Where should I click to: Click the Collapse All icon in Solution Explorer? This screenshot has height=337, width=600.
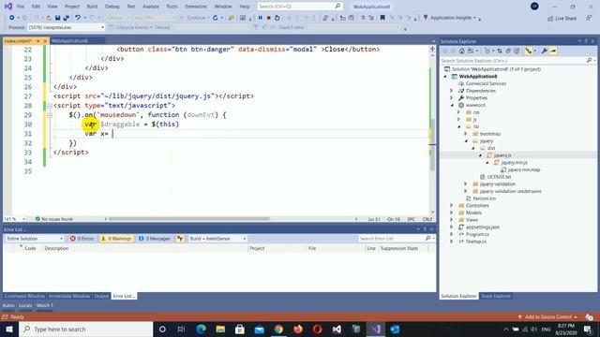[x=508, y=51]
